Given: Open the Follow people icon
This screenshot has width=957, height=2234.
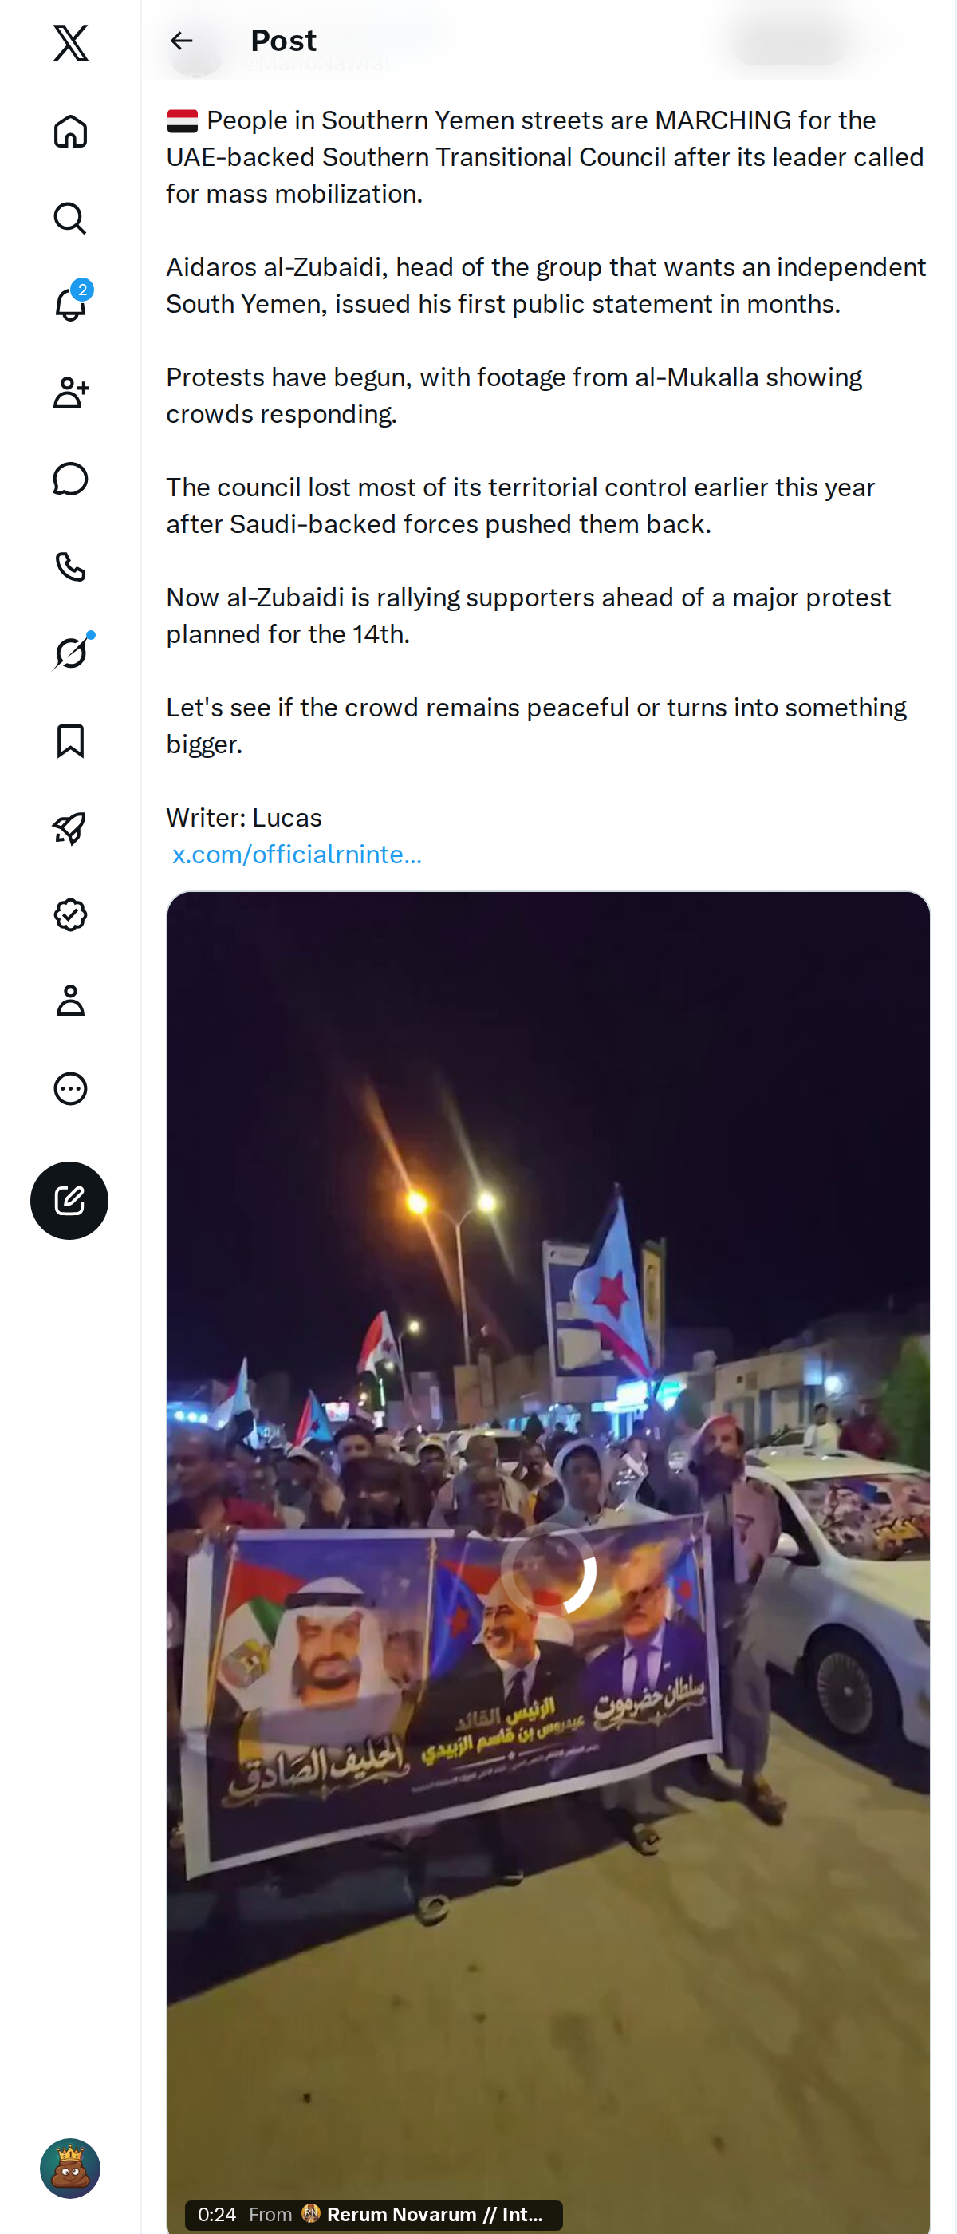Looking at the screenshot, I should 70,392.
